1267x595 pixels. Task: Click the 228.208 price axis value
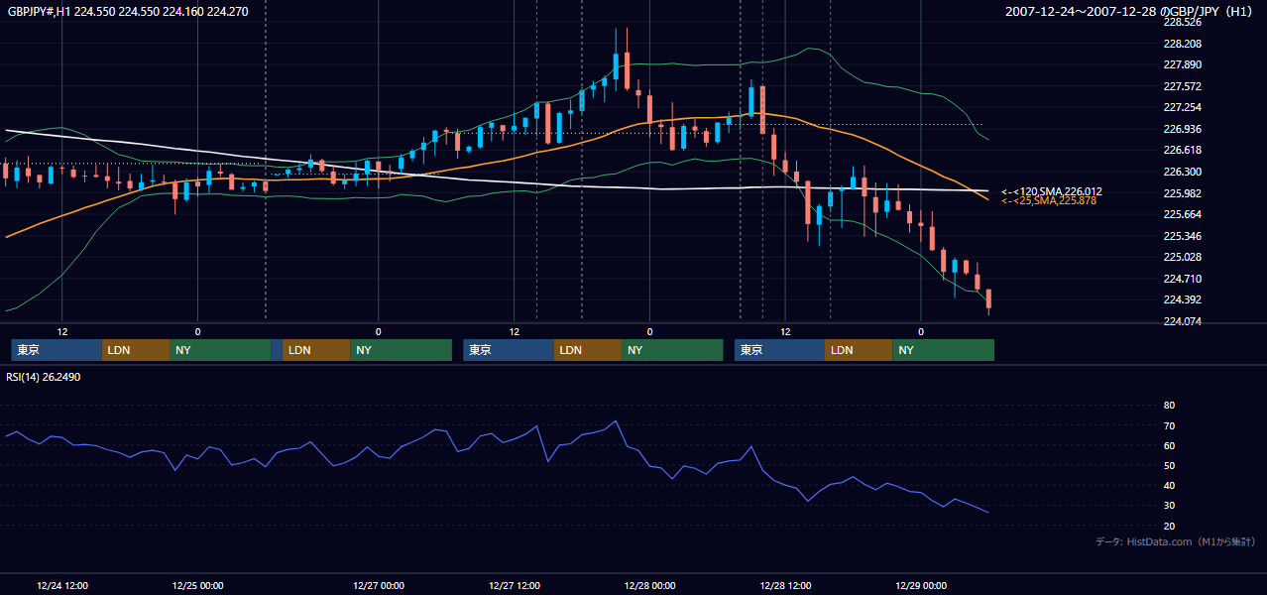(x=1182, y=44)
